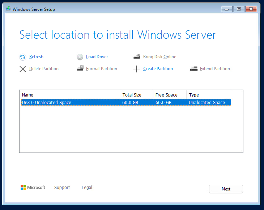Sort by the Total Size column header
Screen dimensions: 264x210
[136, 95]
